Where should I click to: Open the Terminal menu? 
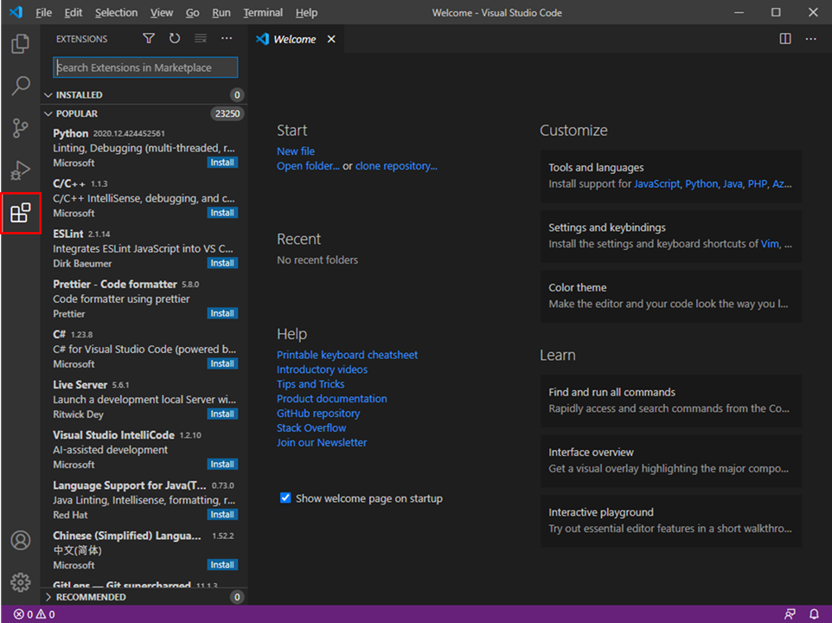click(x=263, y=12)
